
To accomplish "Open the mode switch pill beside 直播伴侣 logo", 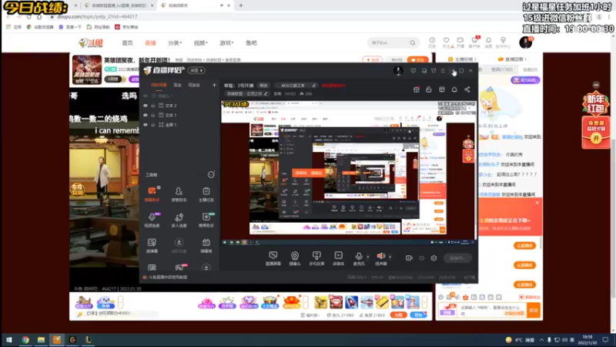I will tap(196, 70).
